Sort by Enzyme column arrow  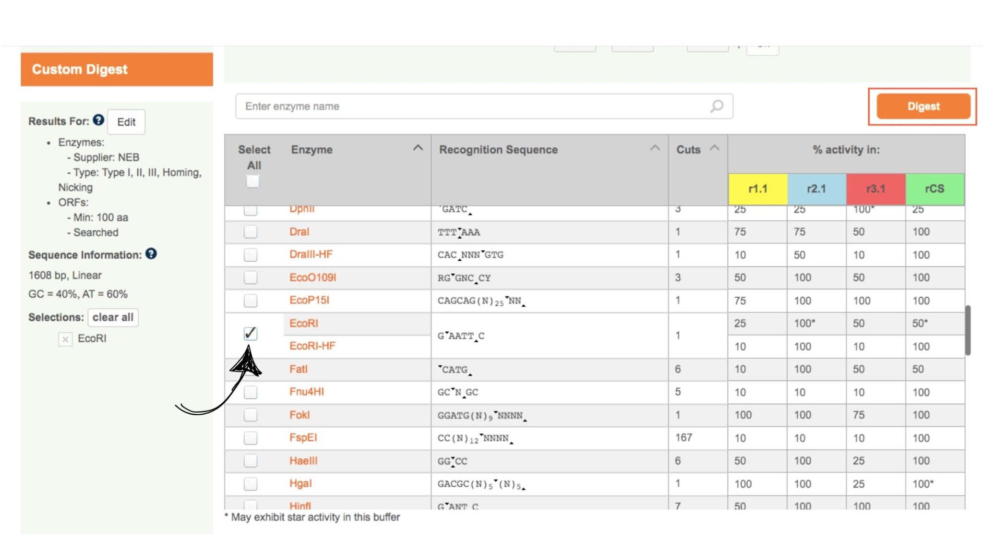(418, 148)
